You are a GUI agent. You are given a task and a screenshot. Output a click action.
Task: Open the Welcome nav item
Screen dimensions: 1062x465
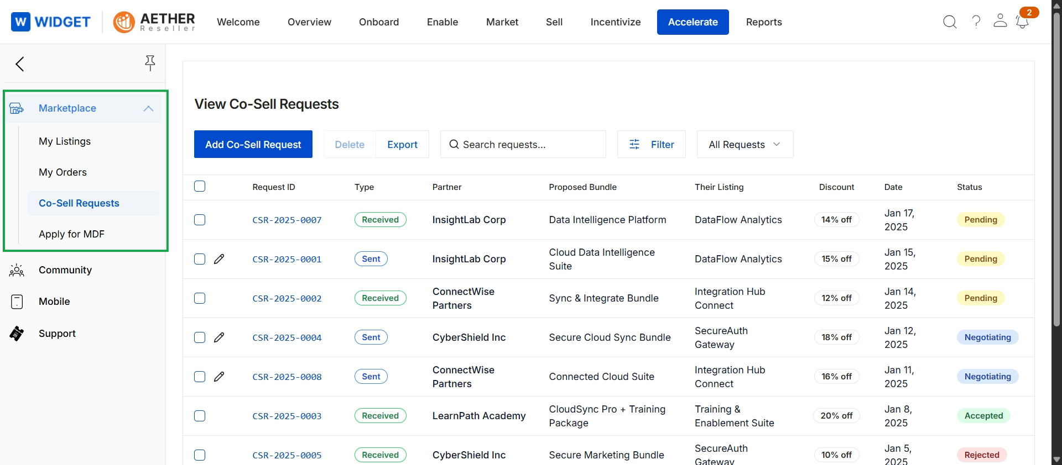click(238, 22)
